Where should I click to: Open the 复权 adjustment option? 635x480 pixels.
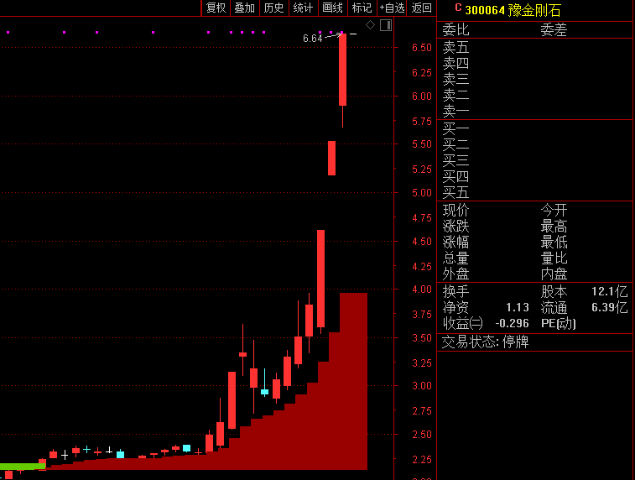(x=216, y=8)
